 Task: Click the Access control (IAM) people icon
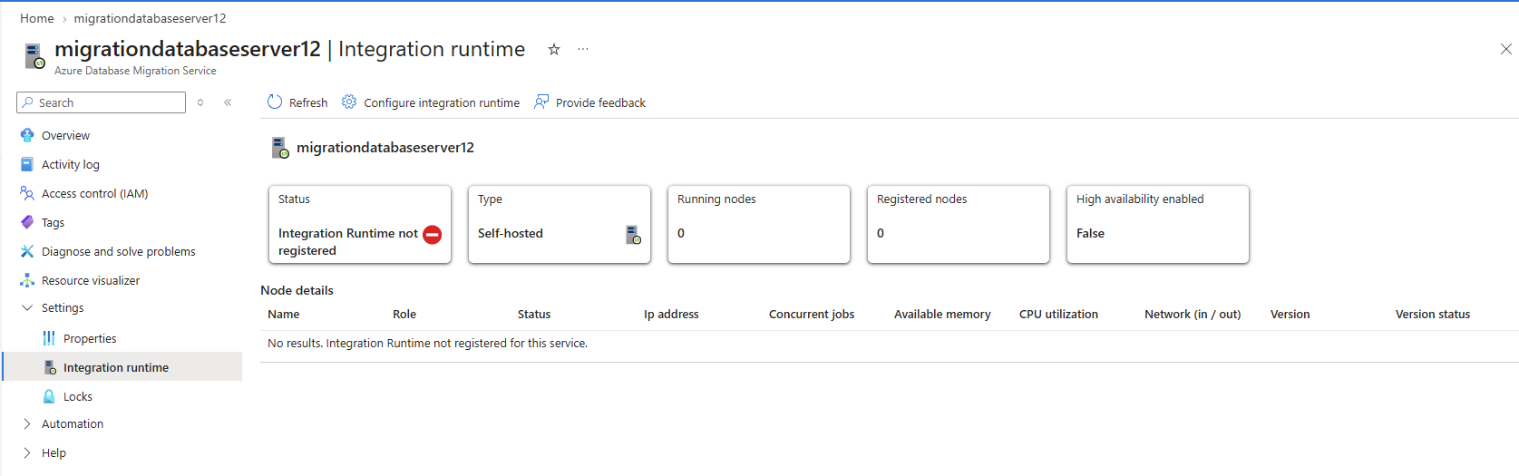(27, 193)
